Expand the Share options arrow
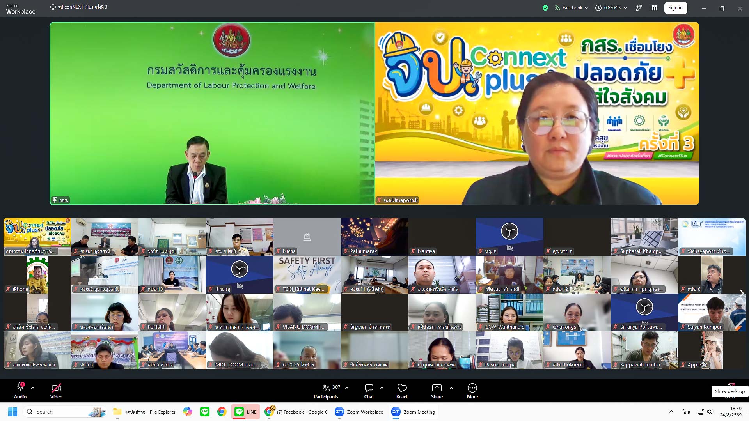Screen dimensions: 749x421 coord(451,388)
